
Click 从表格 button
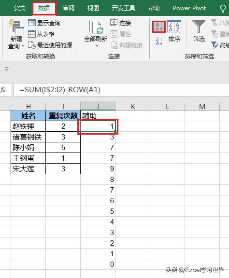42,34
